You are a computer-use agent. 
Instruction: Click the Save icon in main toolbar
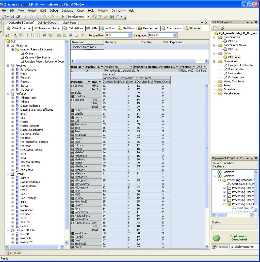(12, 16)
